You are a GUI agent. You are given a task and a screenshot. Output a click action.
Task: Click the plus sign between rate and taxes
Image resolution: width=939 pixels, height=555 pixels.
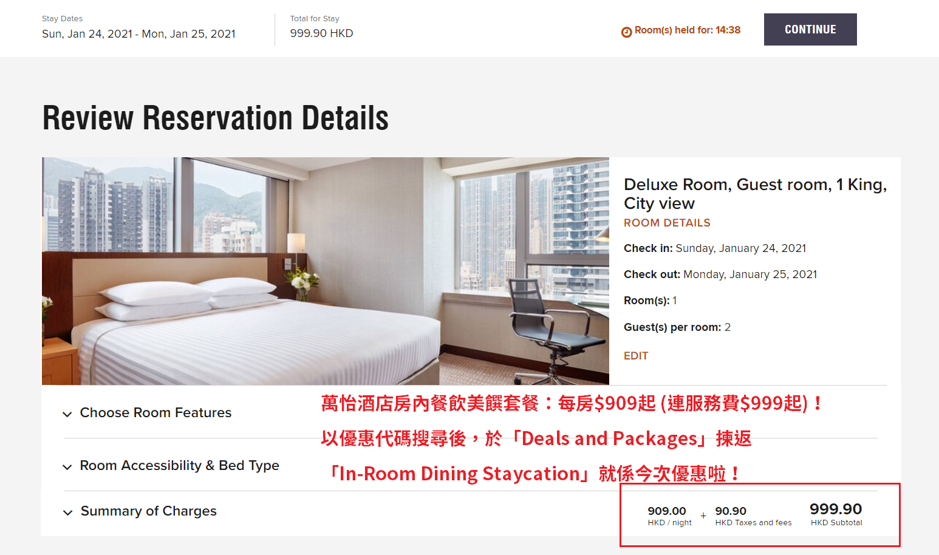[703, 516]
